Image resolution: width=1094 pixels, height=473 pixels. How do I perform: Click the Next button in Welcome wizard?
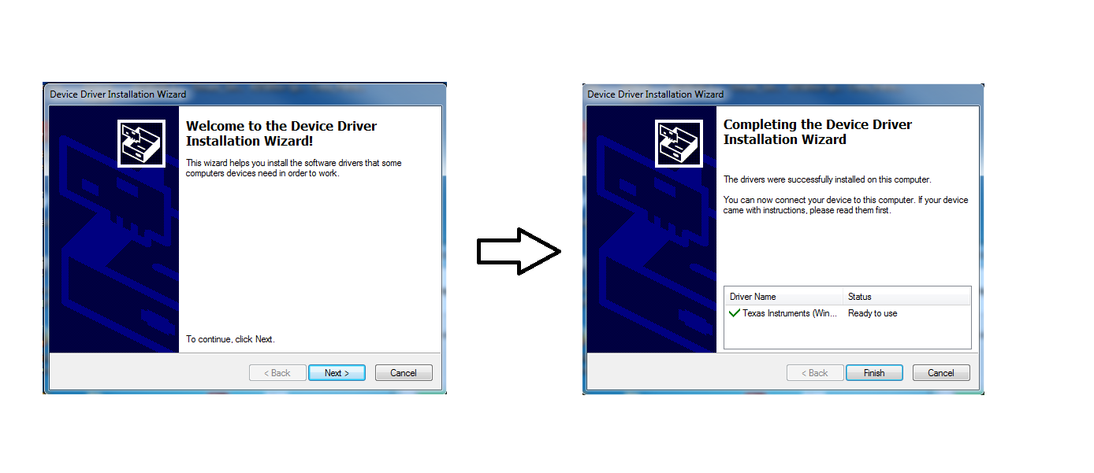click(x=337, y=373)
